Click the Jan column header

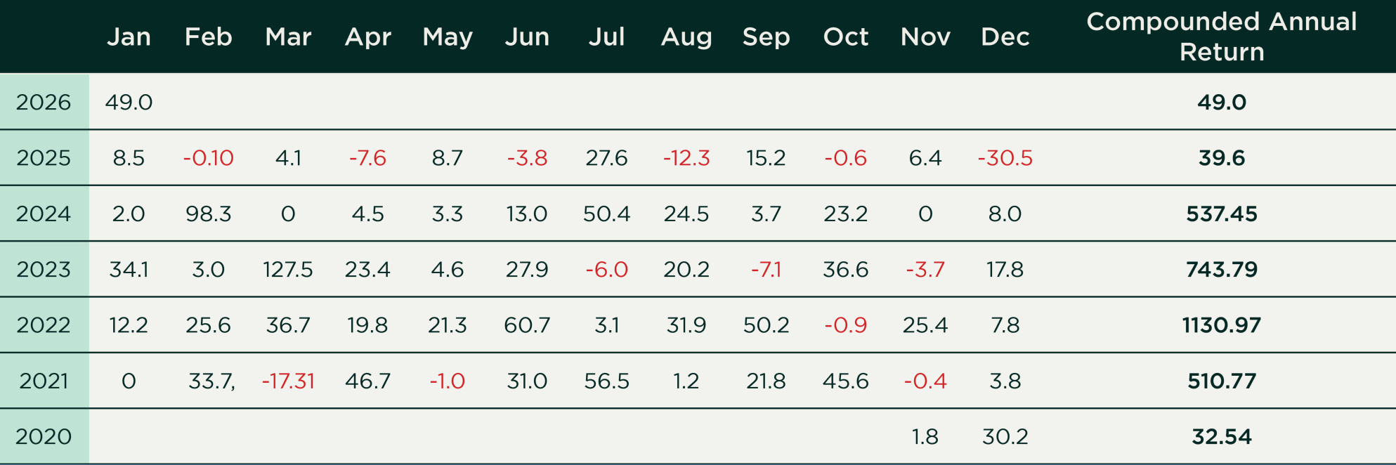(x=129, y=37)
